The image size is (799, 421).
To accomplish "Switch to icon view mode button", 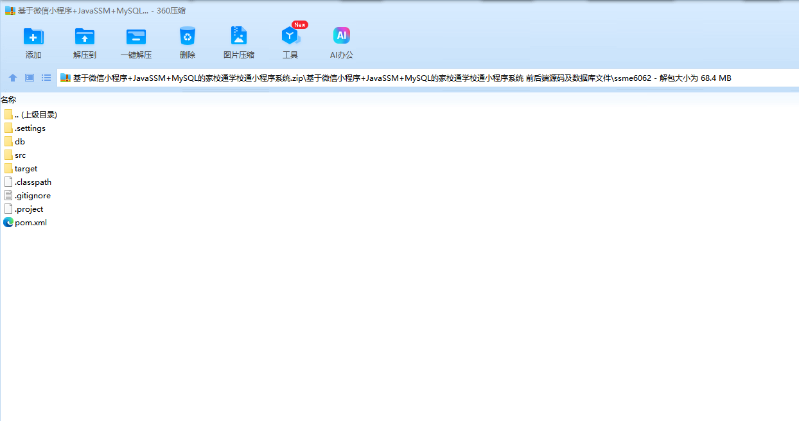I will (x=30, y=78).
